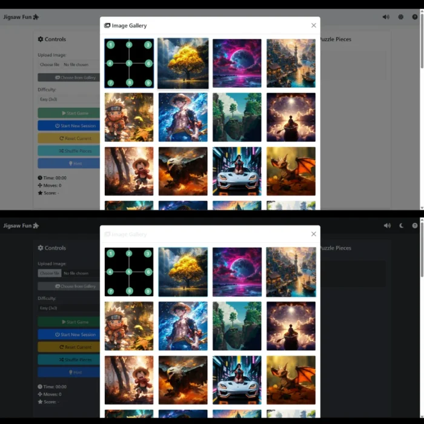Select girl on white sports car, light-theme gallery
424x424 pixels.
[237, 171]
